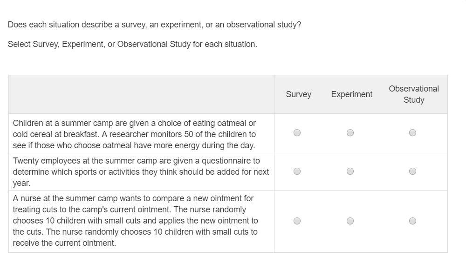This screenshot has height=269, width=466.
Task: Click the Observational Study column header
Action: [414, 94]
